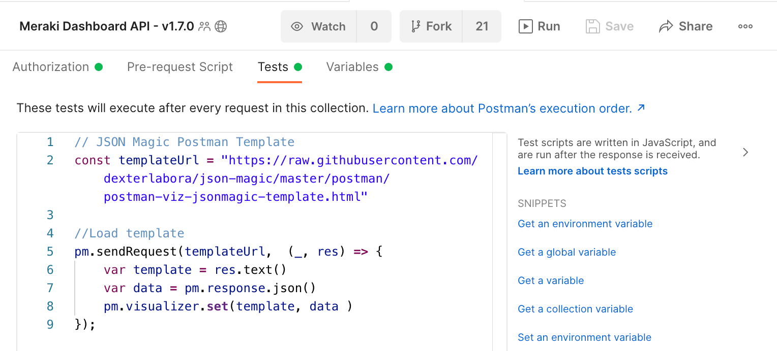The width and height of the screenshot is (777, 351).
Task: Click the Run play icon
Action: pyautogui.click(x=525, y=26)
